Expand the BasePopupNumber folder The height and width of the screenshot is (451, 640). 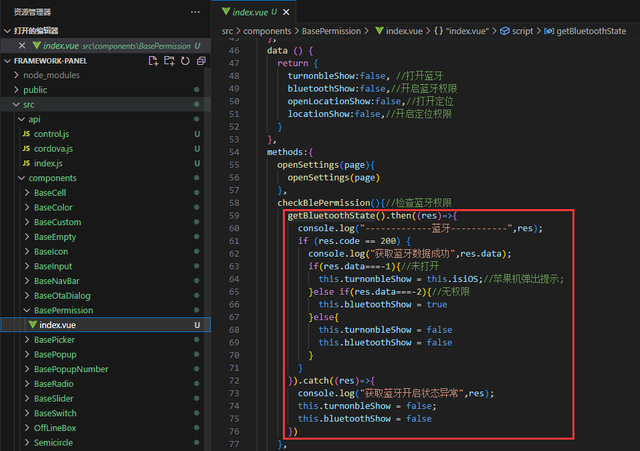[27, 369]
